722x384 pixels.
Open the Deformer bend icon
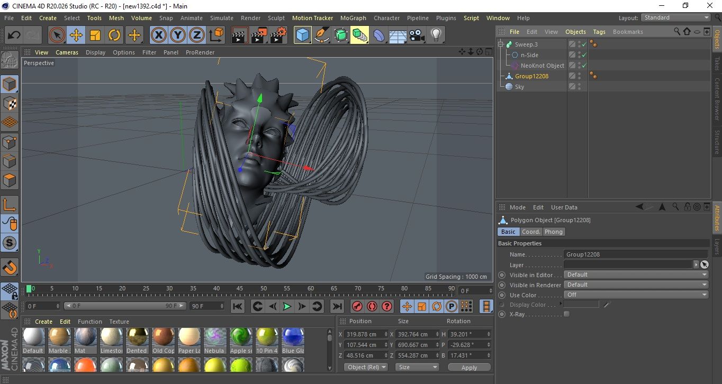click(379, 35)
